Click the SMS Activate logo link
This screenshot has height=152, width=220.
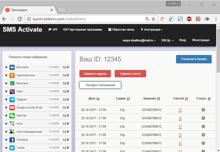click(22, 29)
